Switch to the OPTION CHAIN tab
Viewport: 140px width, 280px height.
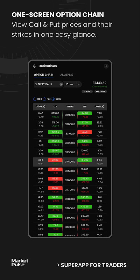click(x=43, y=75)
